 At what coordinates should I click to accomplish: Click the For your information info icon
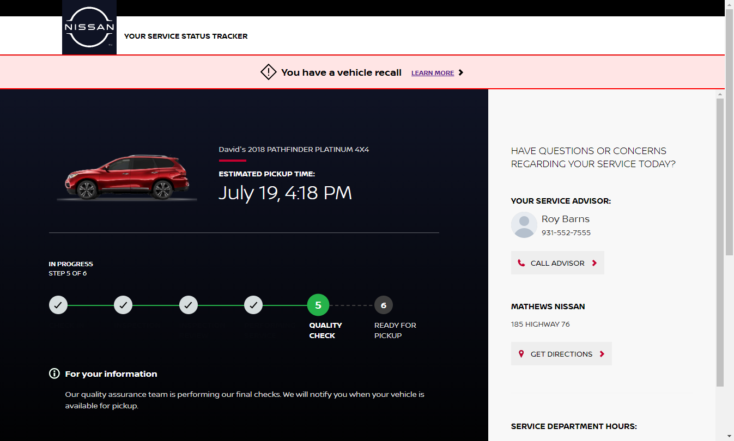(54, 373)
